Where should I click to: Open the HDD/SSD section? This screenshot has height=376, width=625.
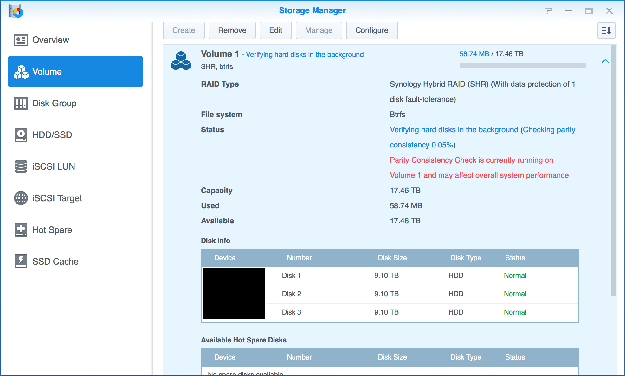[75, 135]
